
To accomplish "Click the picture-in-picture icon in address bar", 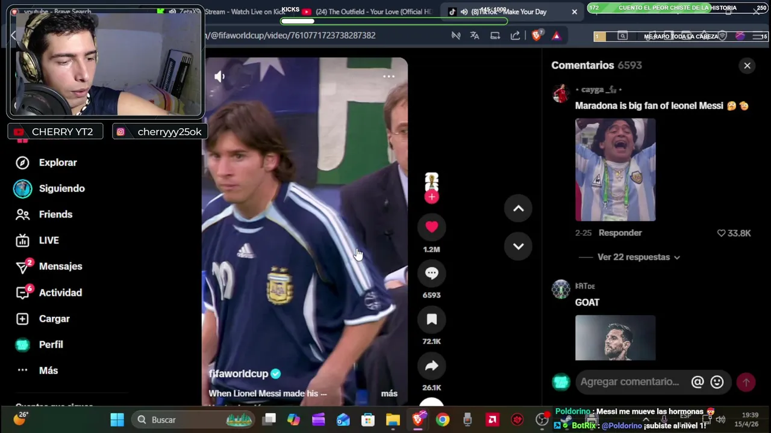I will point(495,35).
